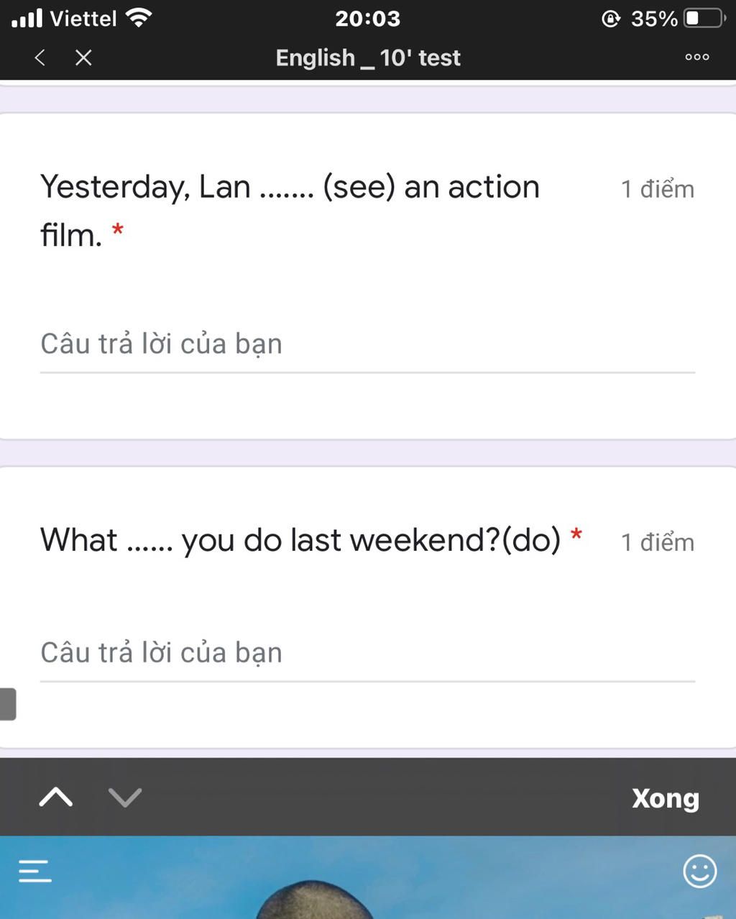Open the three-dot options menu

point(696,58)
